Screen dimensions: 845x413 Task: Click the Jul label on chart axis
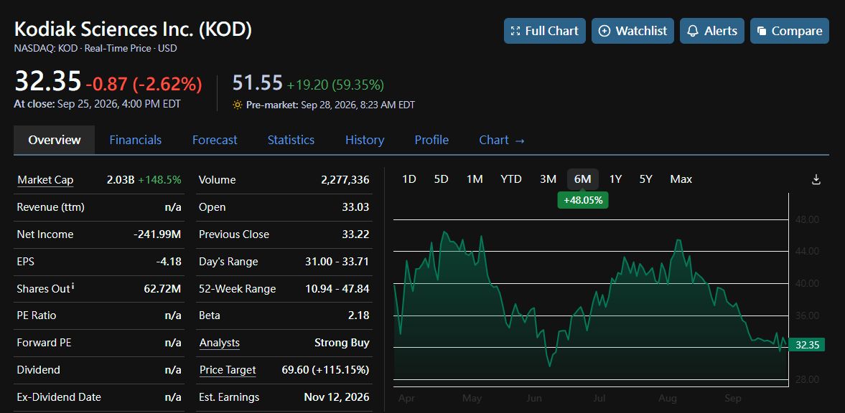[599, 399]
